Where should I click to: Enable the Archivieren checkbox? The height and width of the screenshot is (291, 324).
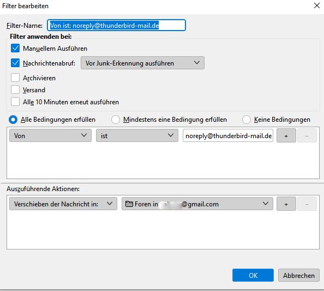click(x=15, y=78)
